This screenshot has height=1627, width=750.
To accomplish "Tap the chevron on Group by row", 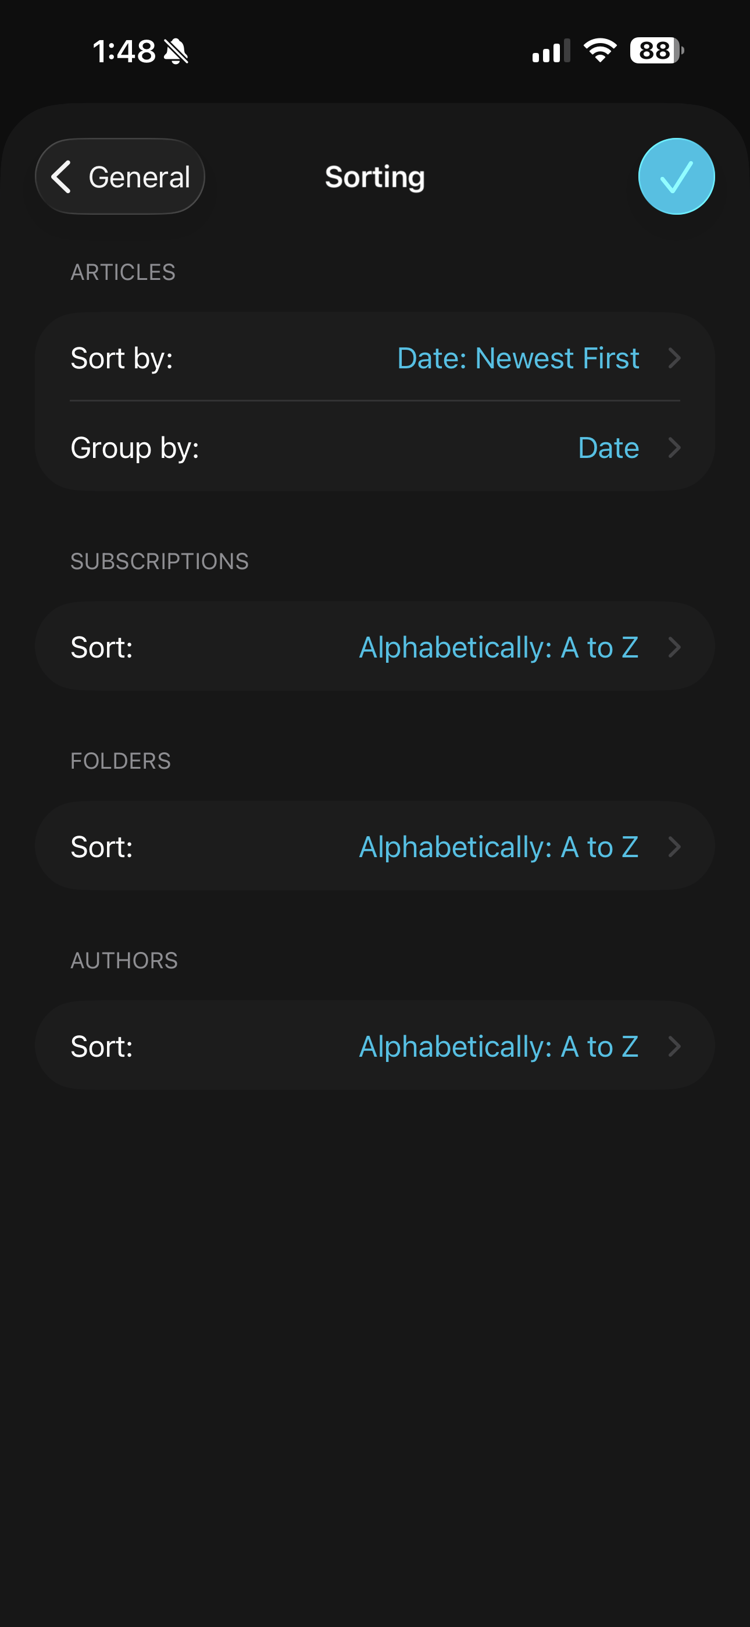I will click(x=674, y=448).
